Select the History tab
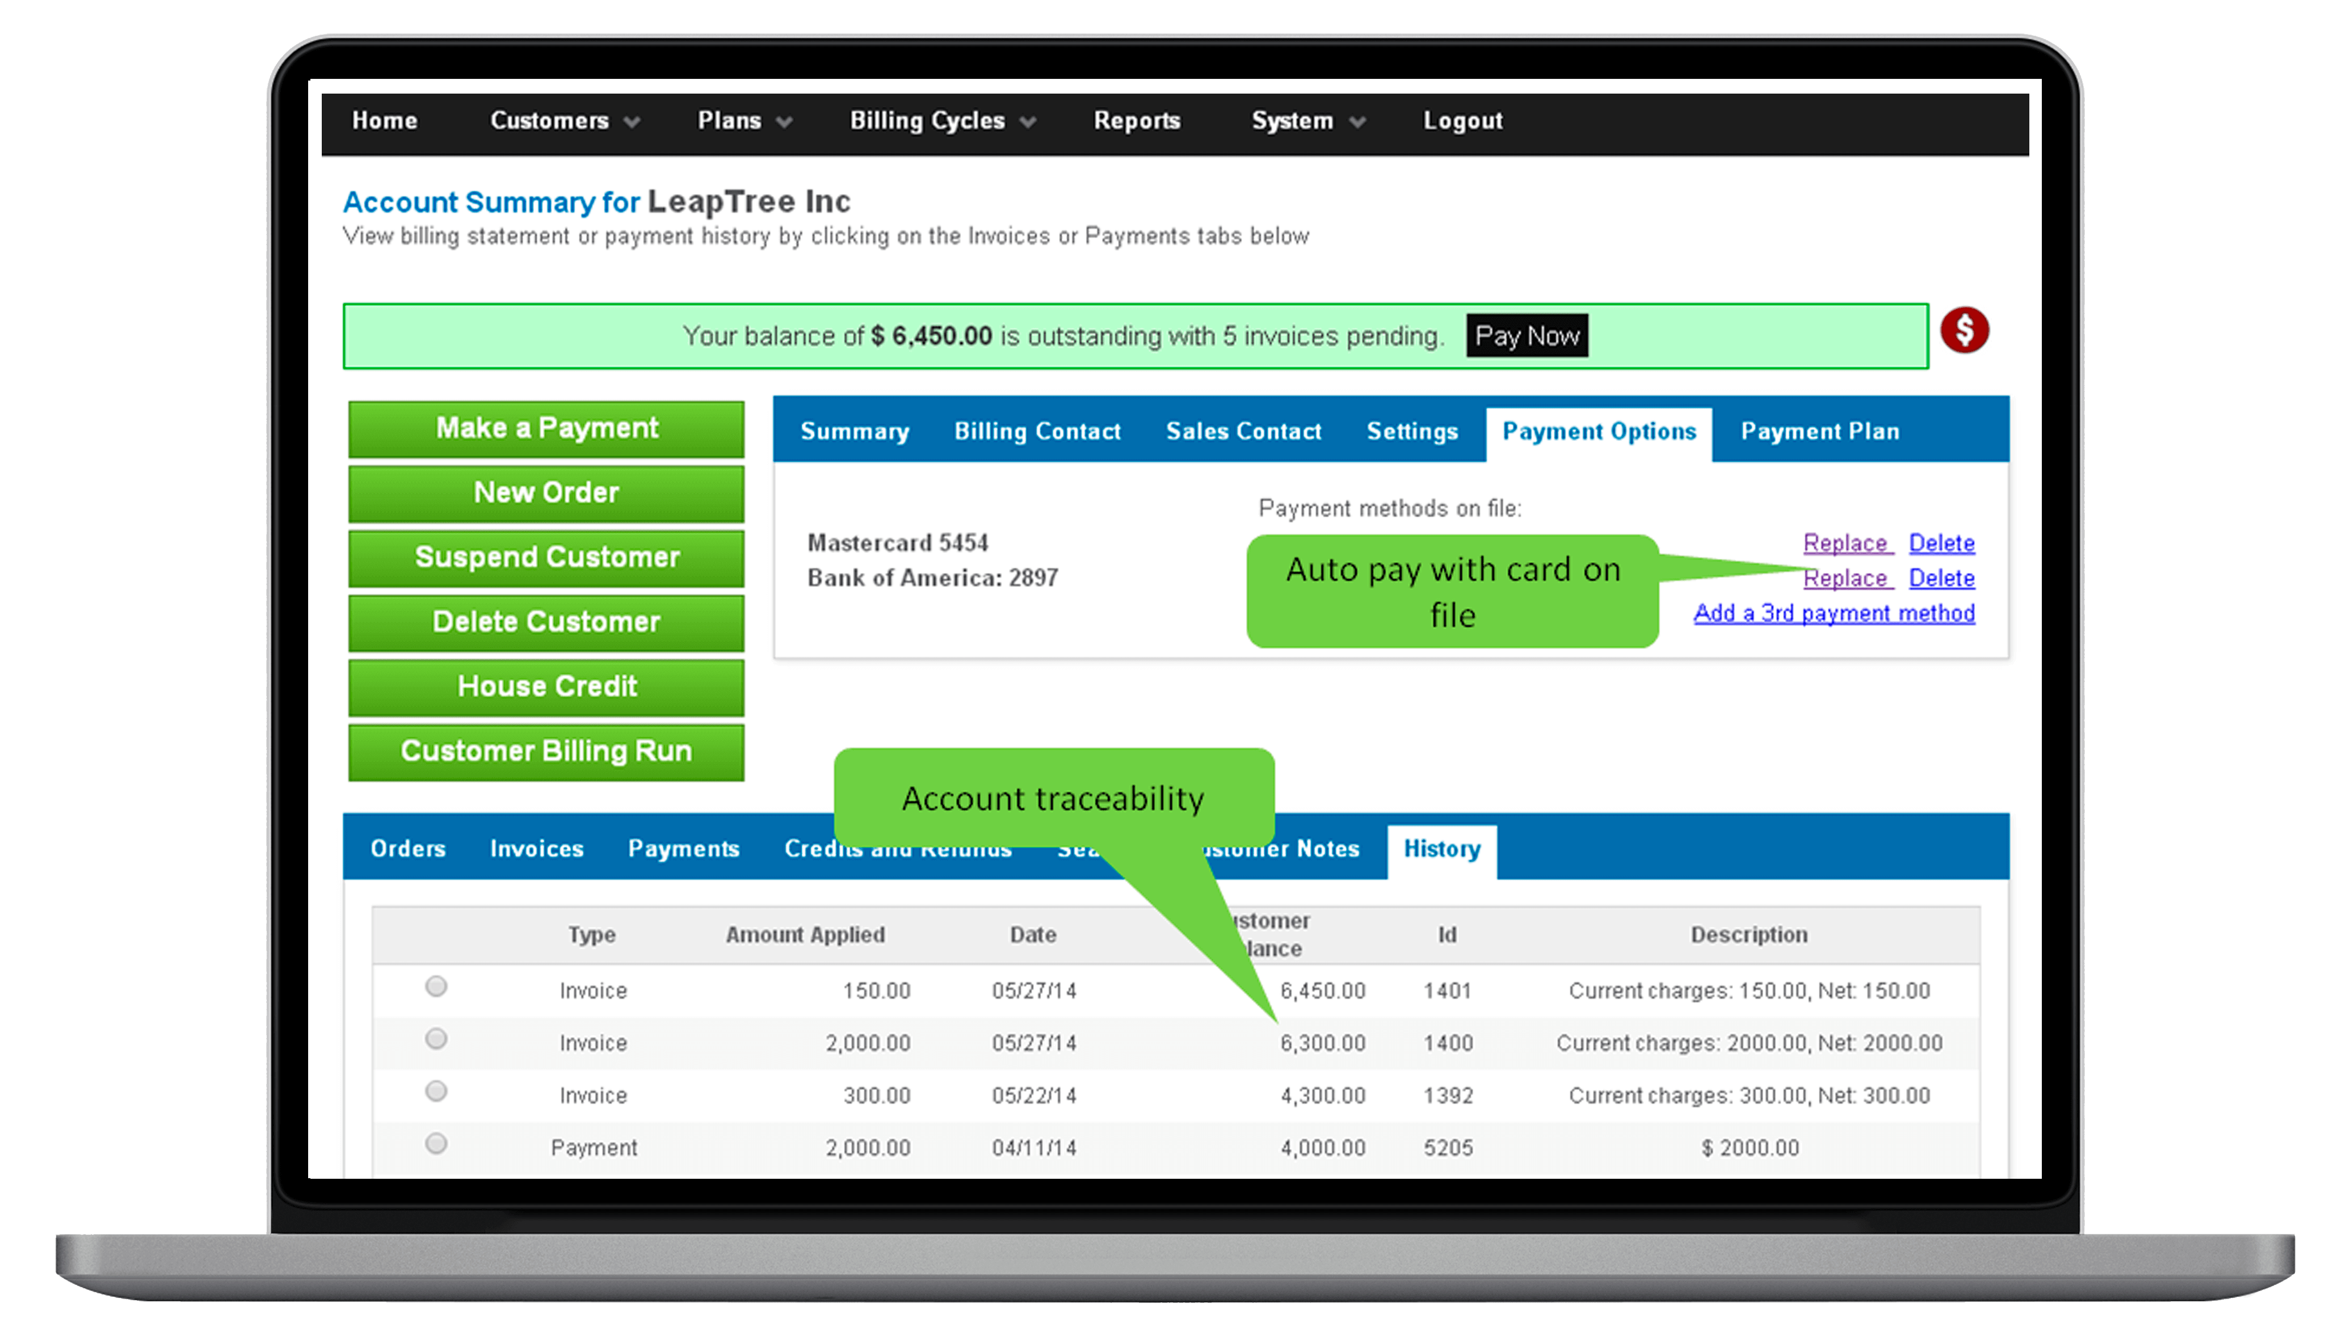 click(x=1441, y=851)
